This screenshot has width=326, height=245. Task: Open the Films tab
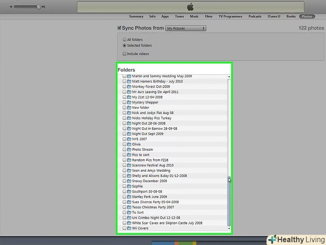(x=209, y=16)
